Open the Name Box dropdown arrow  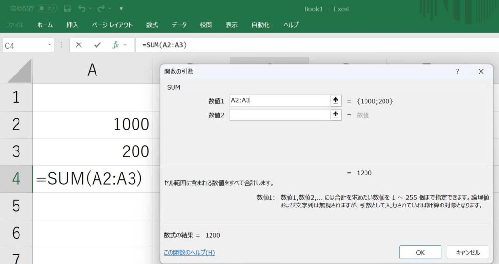tap(50, 45)
